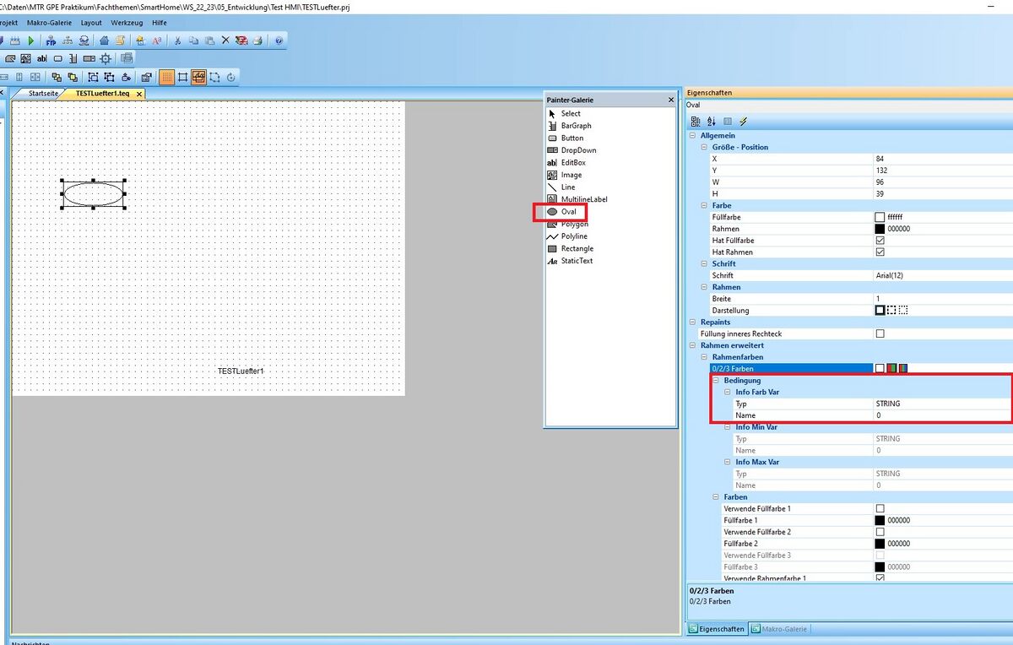Image resolution: width=1013 pixels, height=645 pixels.
Task: Enable Füllung inneres Rechteck checkbox
Action: 880,334
